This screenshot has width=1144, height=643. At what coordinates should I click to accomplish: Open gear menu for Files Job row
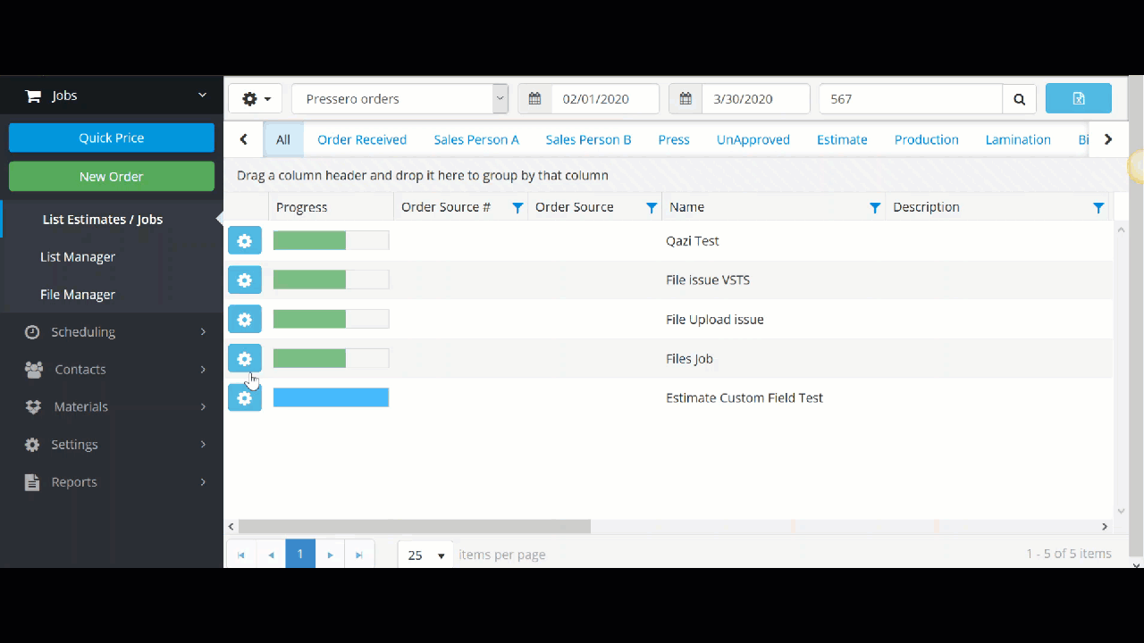tap(245, 358)
